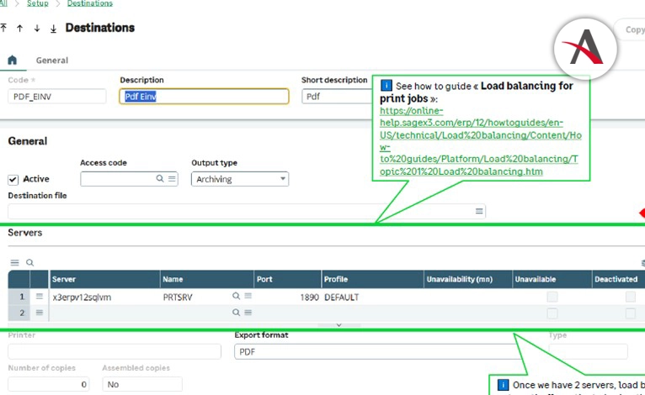Toggle the Active checkbox

point(13,179)
